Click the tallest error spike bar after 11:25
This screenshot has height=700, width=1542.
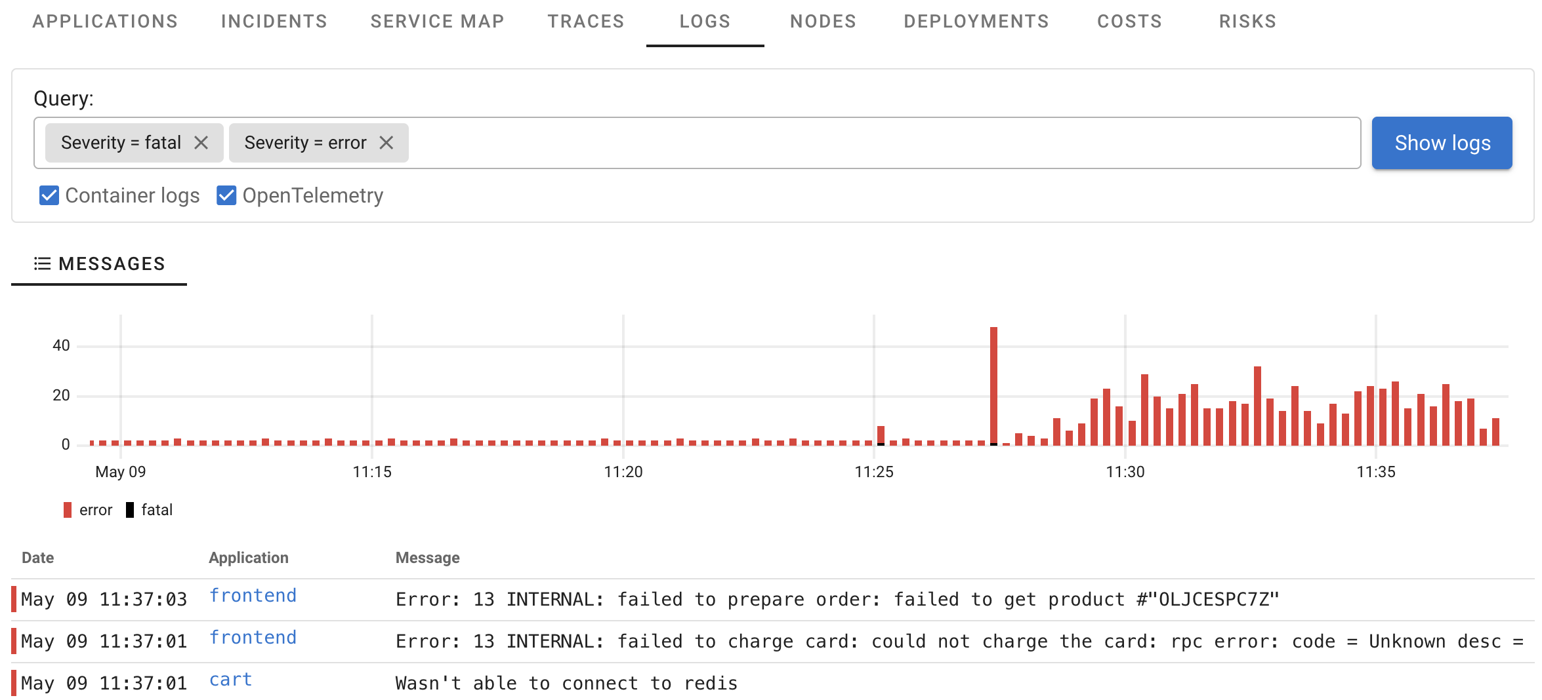click(993, 386)
